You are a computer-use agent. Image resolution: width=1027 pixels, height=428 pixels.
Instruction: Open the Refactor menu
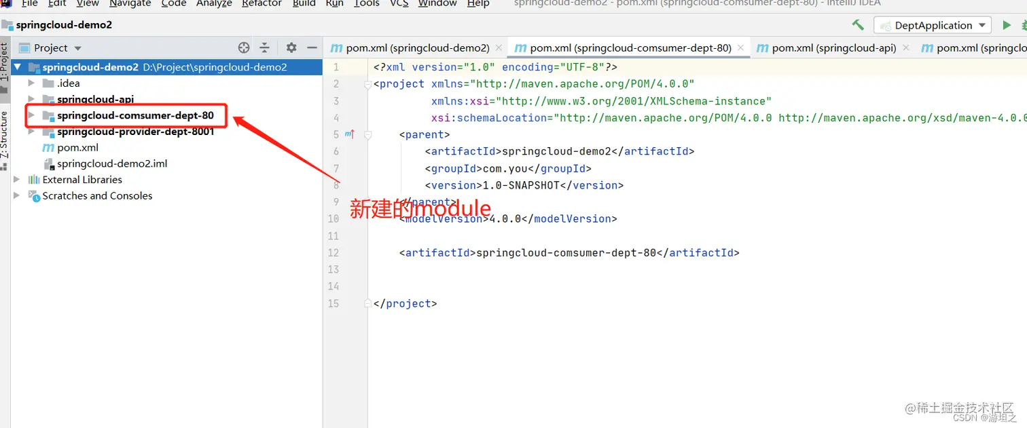point(262,3)
